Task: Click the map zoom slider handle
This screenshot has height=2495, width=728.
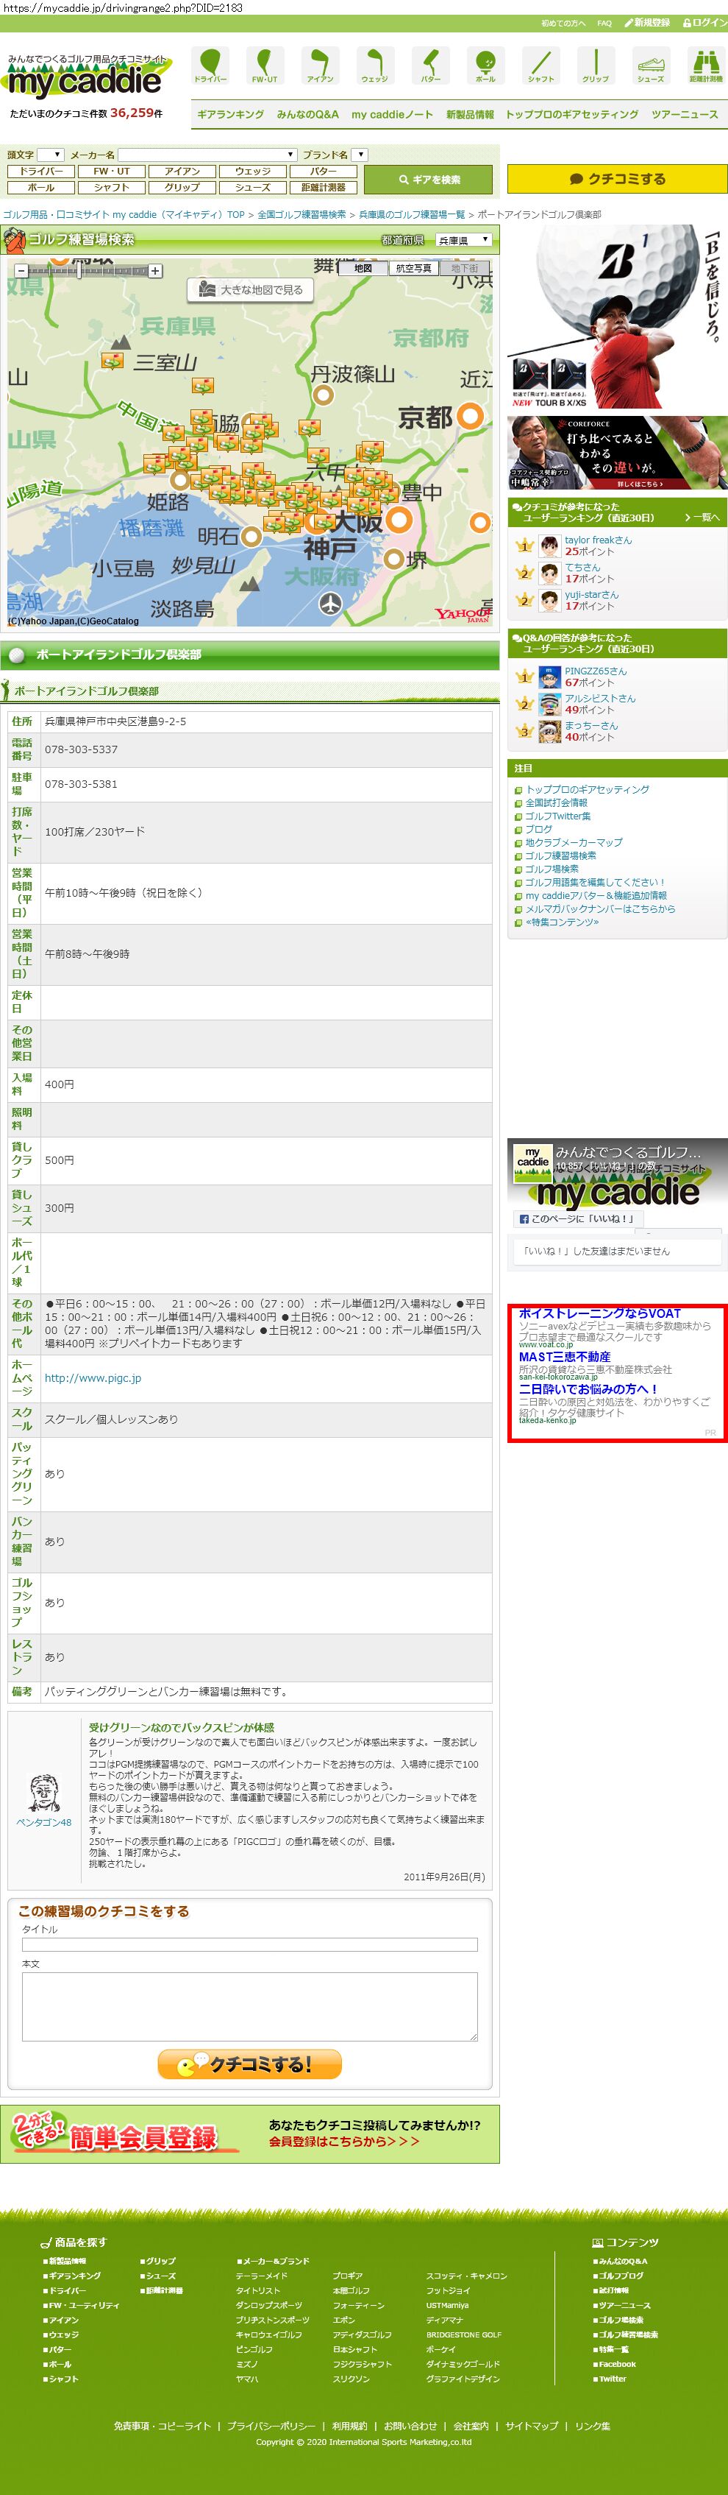Action: [x=81, y=271]
